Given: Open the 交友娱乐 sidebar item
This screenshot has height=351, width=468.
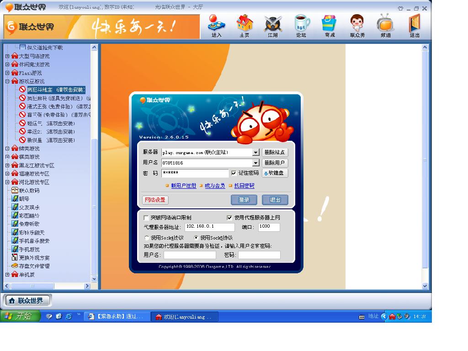Looking at the screenshot, I should pos(29,207).
